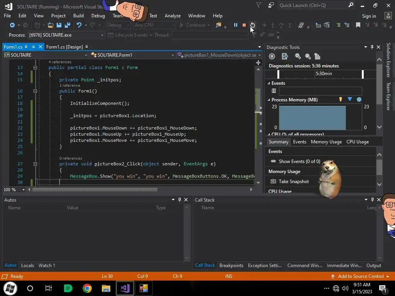Screen dimensions: 395x296
Task: Comment out the selected lines
Action: coord(338,25)
